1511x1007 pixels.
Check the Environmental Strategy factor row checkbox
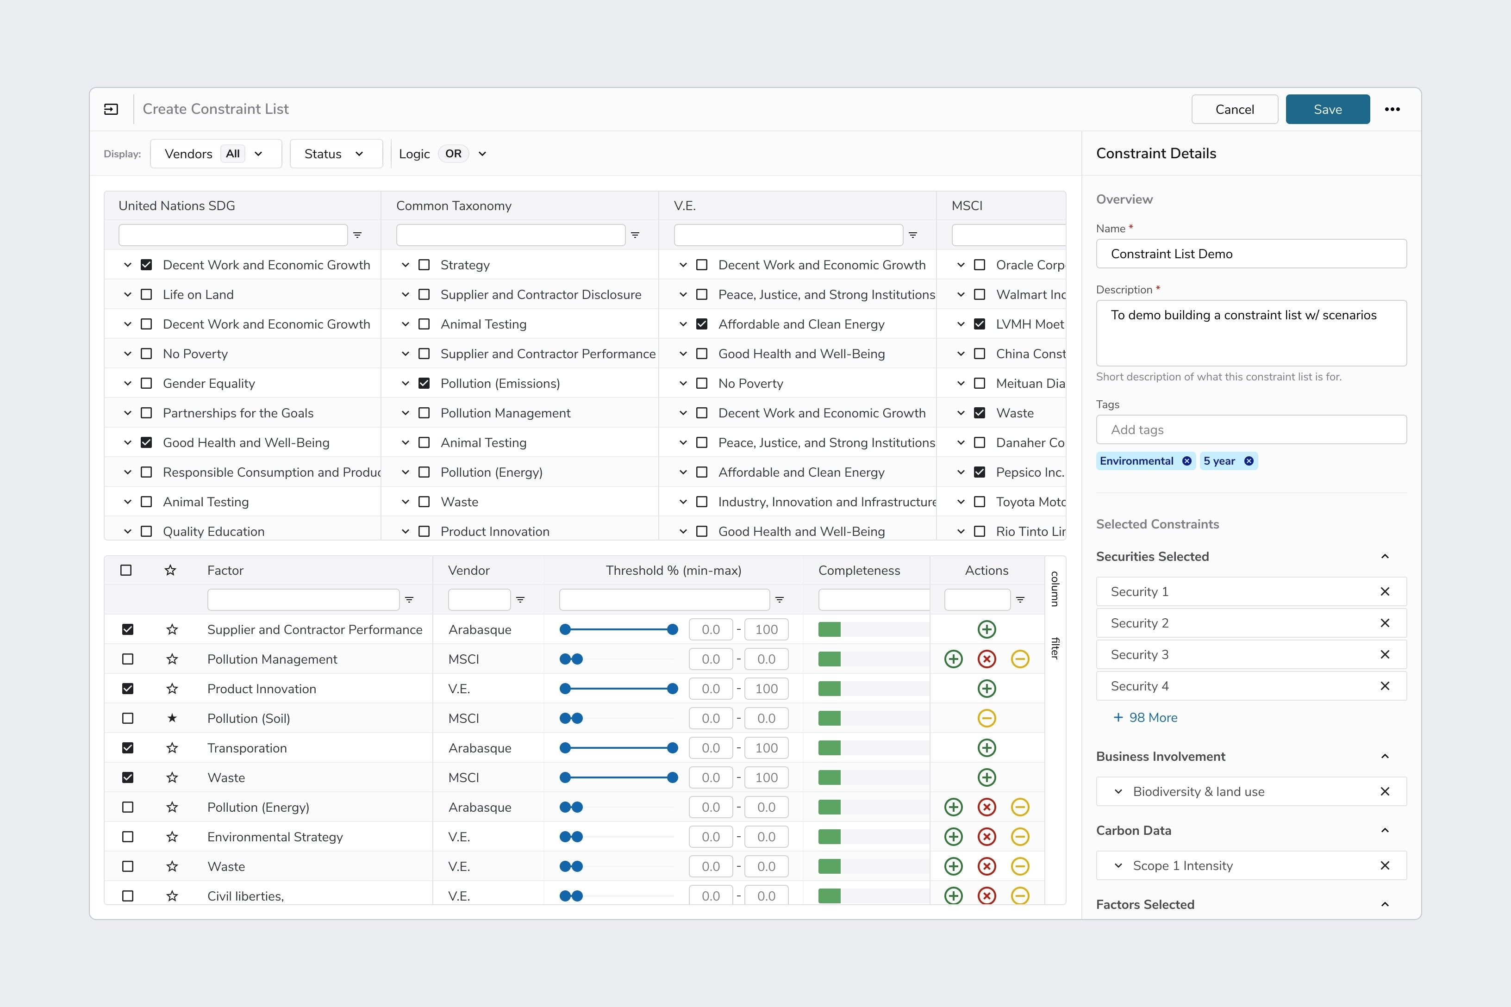tap(128, 837)
